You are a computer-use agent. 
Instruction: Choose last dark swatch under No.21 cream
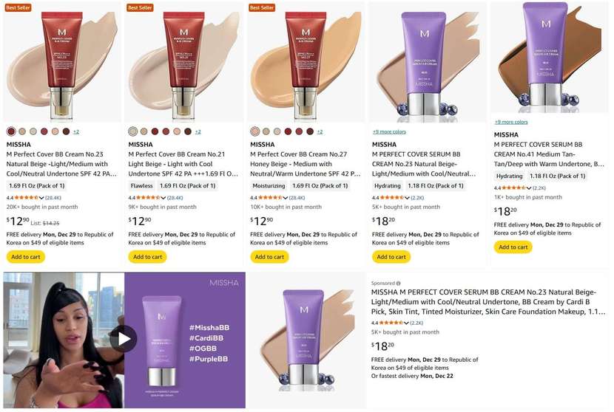(x=188, y=131)
